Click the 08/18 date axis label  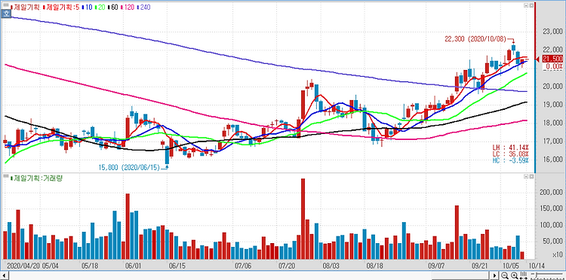[x=374, y=266]
